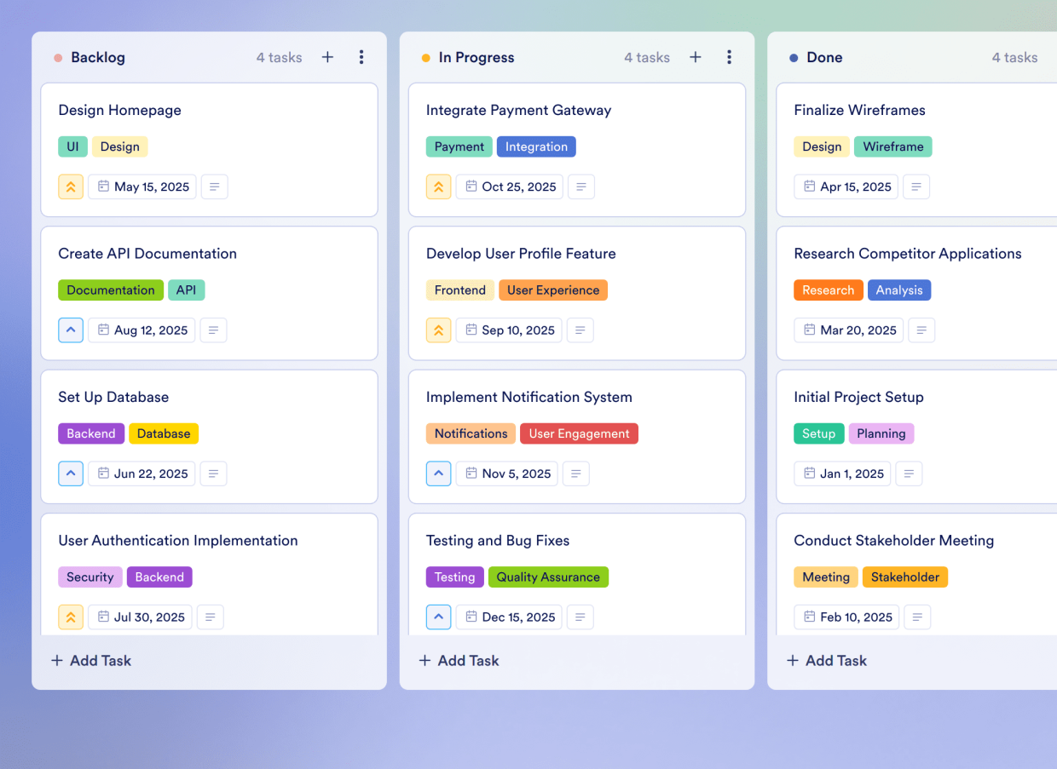
Task: Click Add Task in the Backlog column
Action: 91,660
